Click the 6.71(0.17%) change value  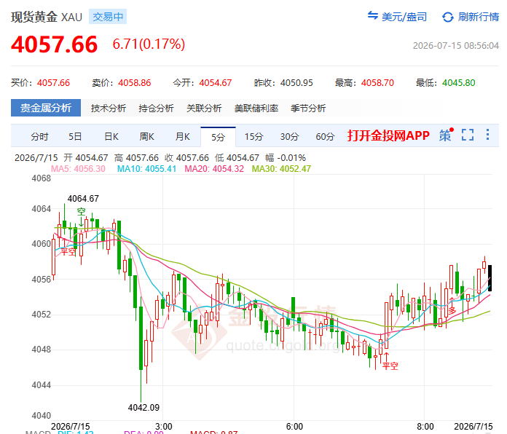(149, 44)
